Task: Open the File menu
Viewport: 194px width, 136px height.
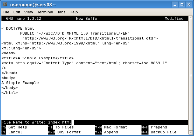Action: [x=6, y=12]
